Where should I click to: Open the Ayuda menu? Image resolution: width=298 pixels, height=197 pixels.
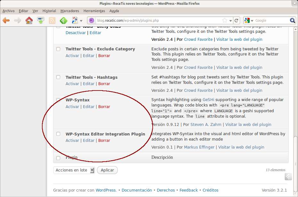(x=114, y=11)
